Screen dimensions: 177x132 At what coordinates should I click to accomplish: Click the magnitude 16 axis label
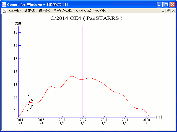(x=15, y=45)
